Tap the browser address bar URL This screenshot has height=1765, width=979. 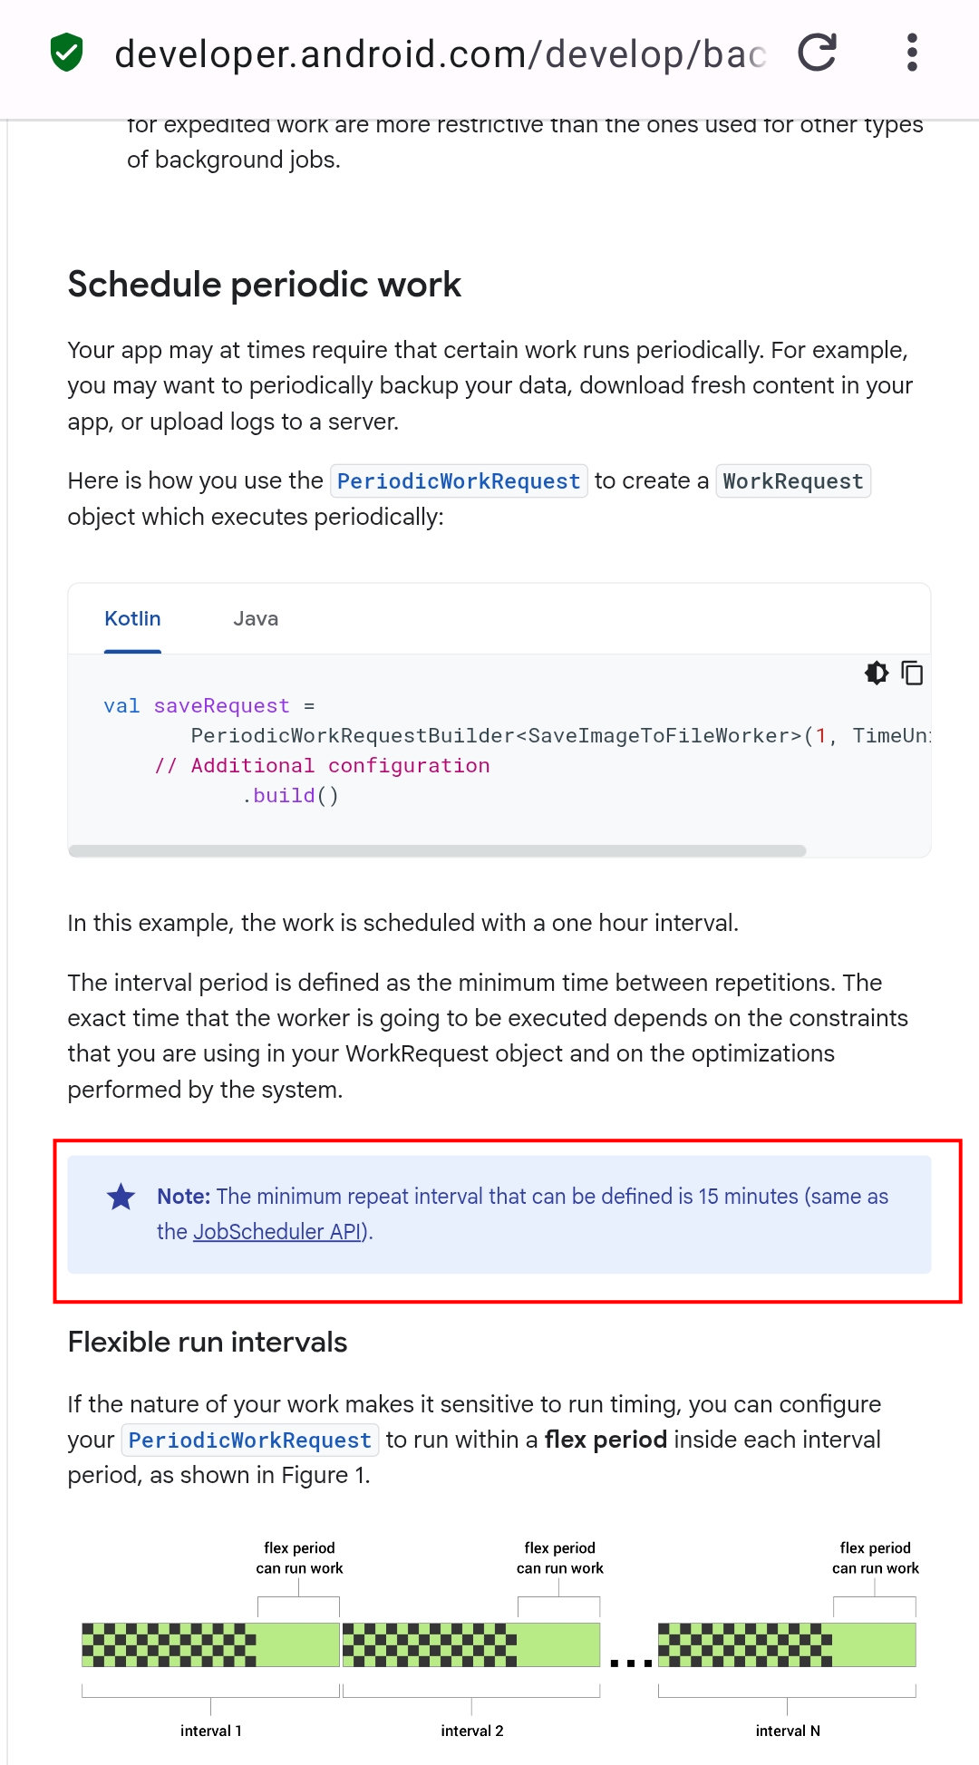[x=440, y=54]
